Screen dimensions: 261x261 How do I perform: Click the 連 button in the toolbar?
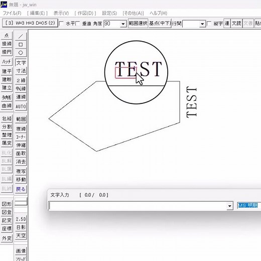[227, 23]
